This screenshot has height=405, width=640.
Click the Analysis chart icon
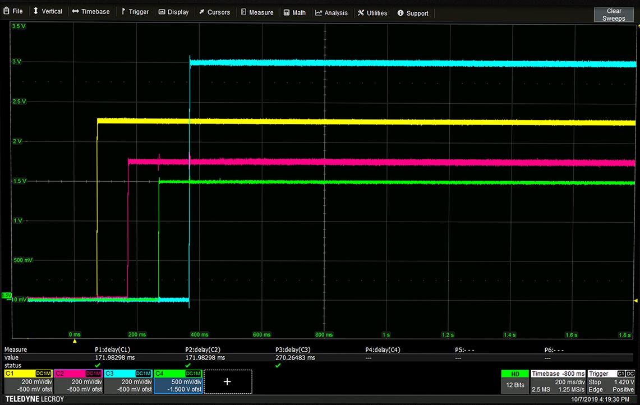coord(319,12)
